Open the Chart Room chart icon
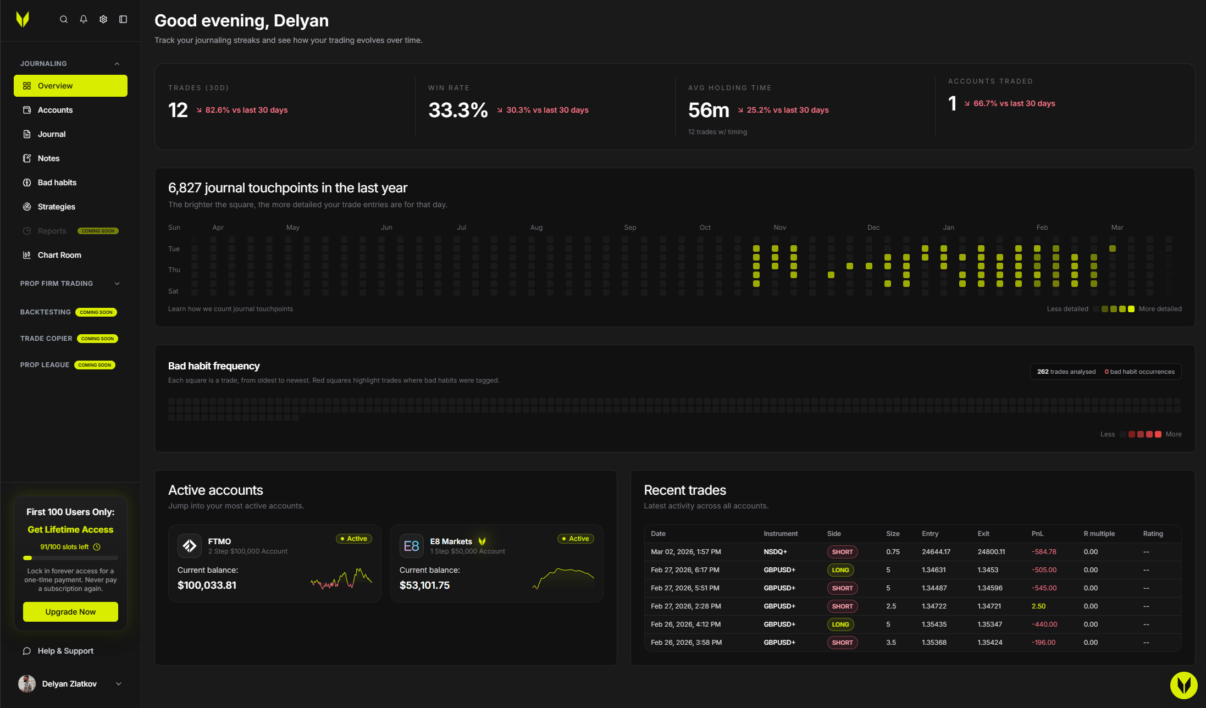The image size is (1206, 708). pyautogui.click(x=27, y=255)
